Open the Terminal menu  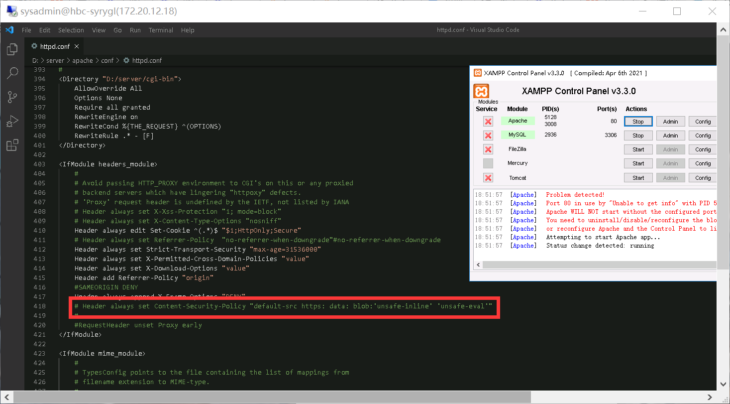coord(161,30)
